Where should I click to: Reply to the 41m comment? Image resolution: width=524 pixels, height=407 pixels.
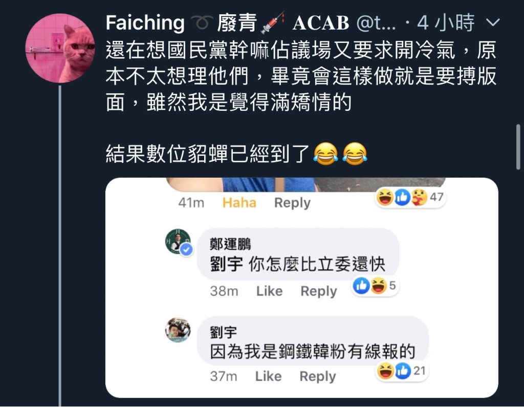(x=292, y=203)
